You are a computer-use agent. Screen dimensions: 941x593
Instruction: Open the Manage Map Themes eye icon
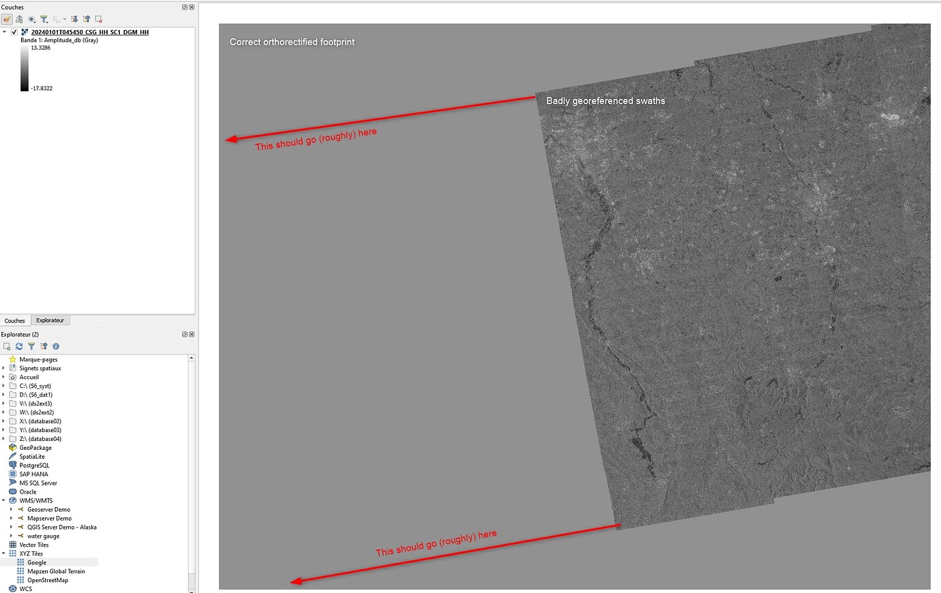tap(31, 19)
